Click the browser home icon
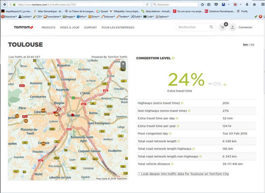Viewport: 265px width, 193px height. [x=254, y=4]
